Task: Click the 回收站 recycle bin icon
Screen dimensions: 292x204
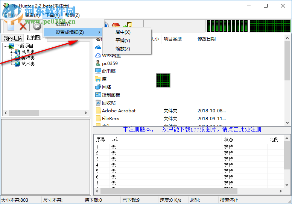Action: tap(98, 103)
